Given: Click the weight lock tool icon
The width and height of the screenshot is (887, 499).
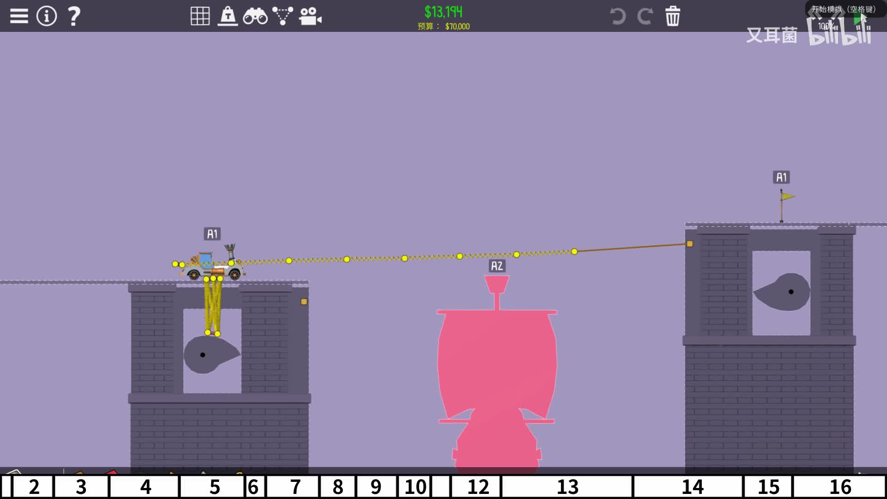Looking at the screenshot, I should [228, 16].
